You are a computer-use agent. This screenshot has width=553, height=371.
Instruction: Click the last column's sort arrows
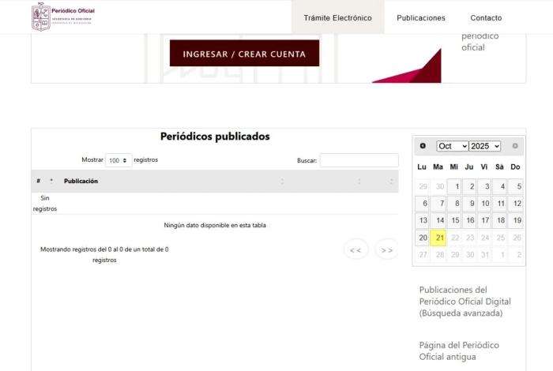[x=392, y=182]
